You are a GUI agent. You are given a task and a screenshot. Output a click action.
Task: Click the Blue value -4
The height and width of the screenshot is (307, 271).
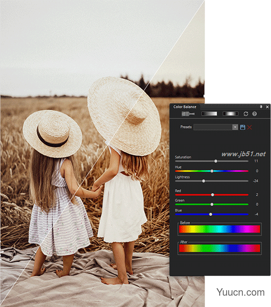coord(256,214)
